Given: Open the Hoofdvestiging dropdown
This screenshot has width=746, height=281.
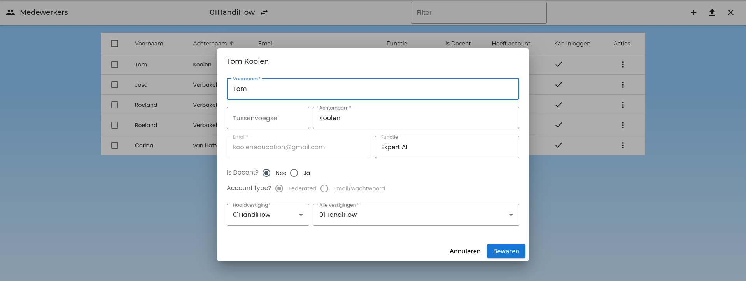Looking at the screenshot, I should (x=268, y=215).
